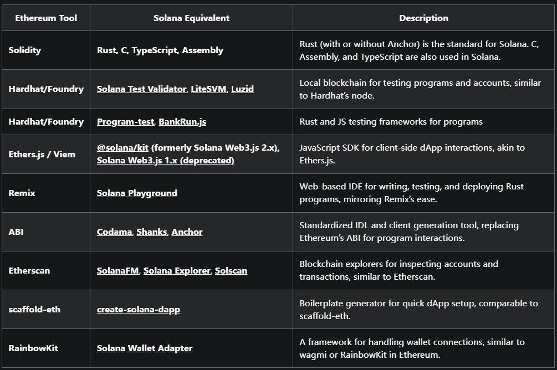The height and width of the screenshot is (370, 557).
Task: Follow the Codama link
Action: click(x=114, y=232)
